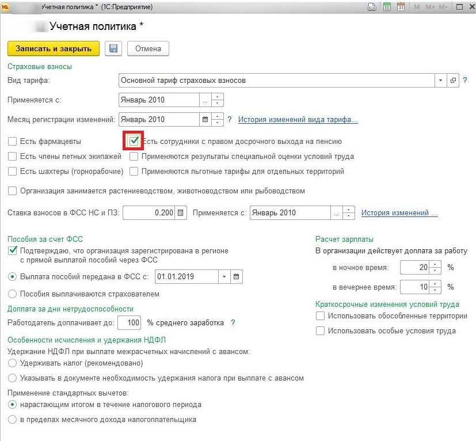Viewport: 476px width, 441px height.
Task: Open История изменений вида тарифа link
Action: pos(298,119)
